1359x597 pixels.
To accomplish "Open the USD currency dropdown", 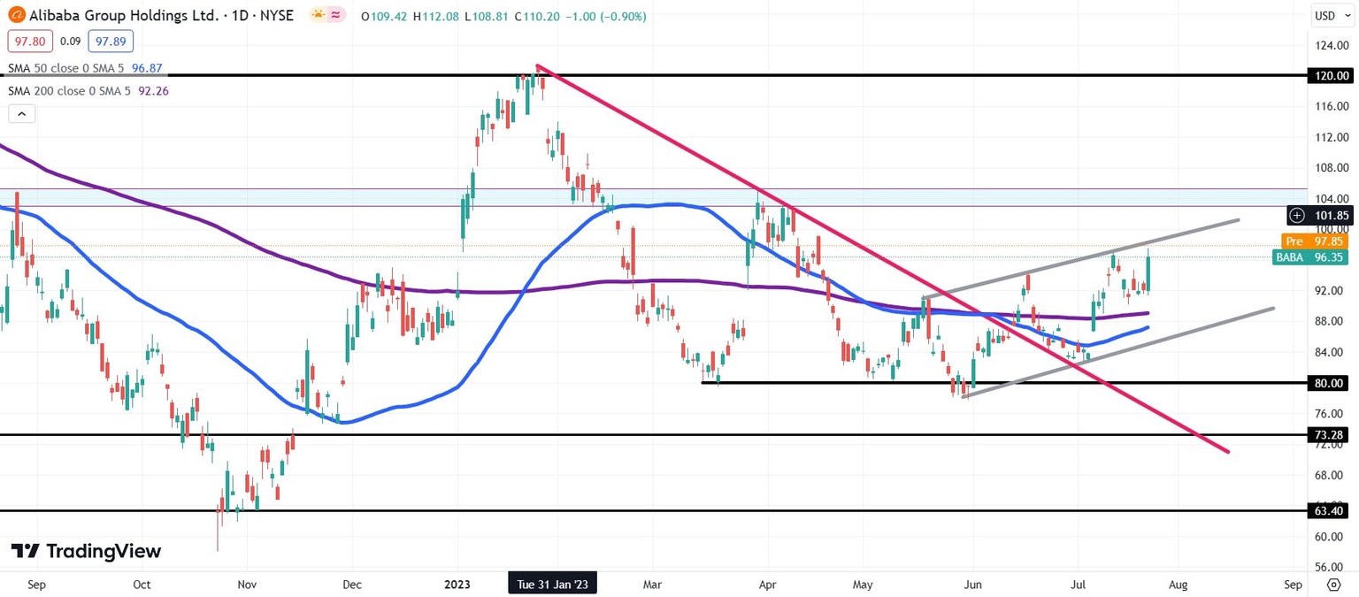I will click(x=1331, y=15).
